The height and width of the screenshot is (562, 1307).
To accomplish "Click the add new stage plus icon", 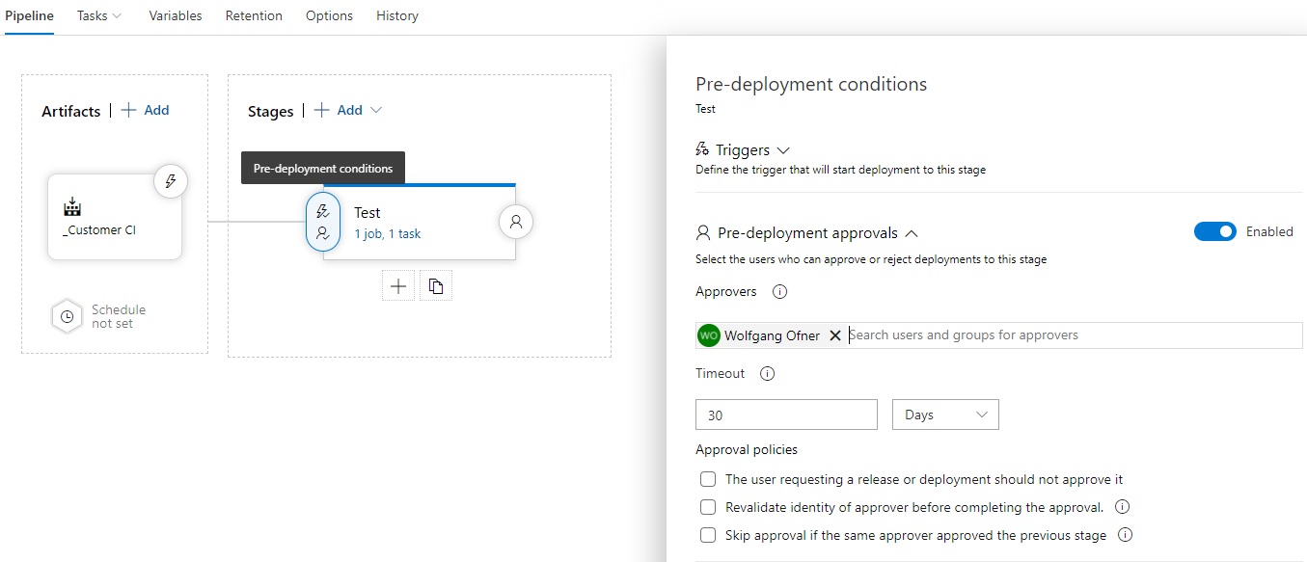I will pos(397,284).
